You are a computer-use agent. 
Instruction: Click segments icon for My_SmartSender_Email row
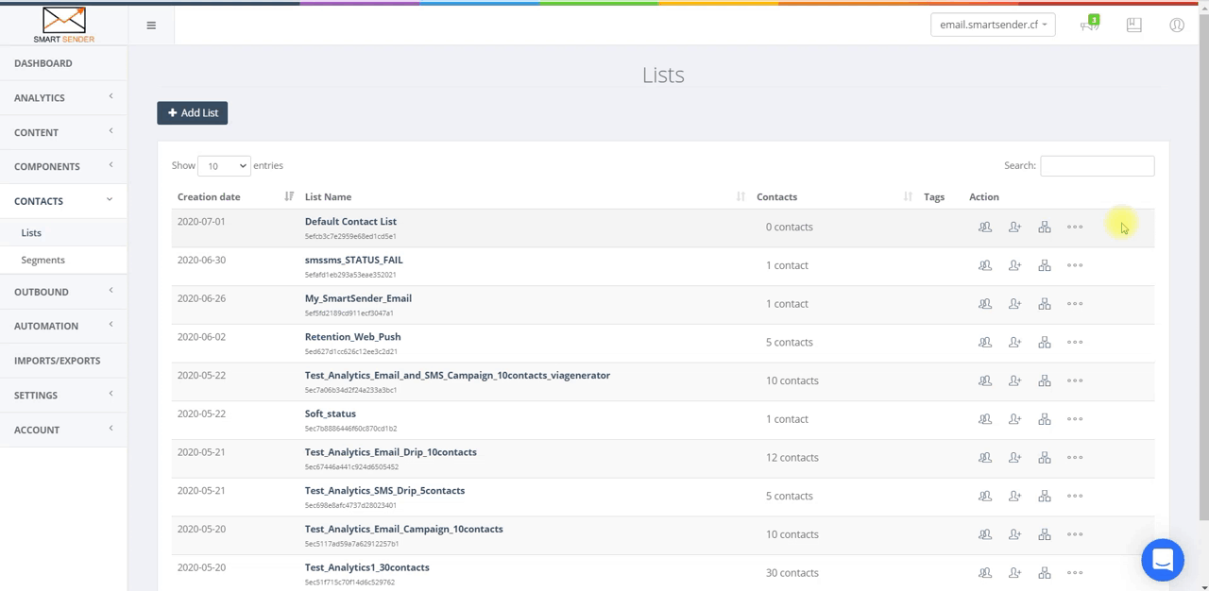(x=1044, y=304)
